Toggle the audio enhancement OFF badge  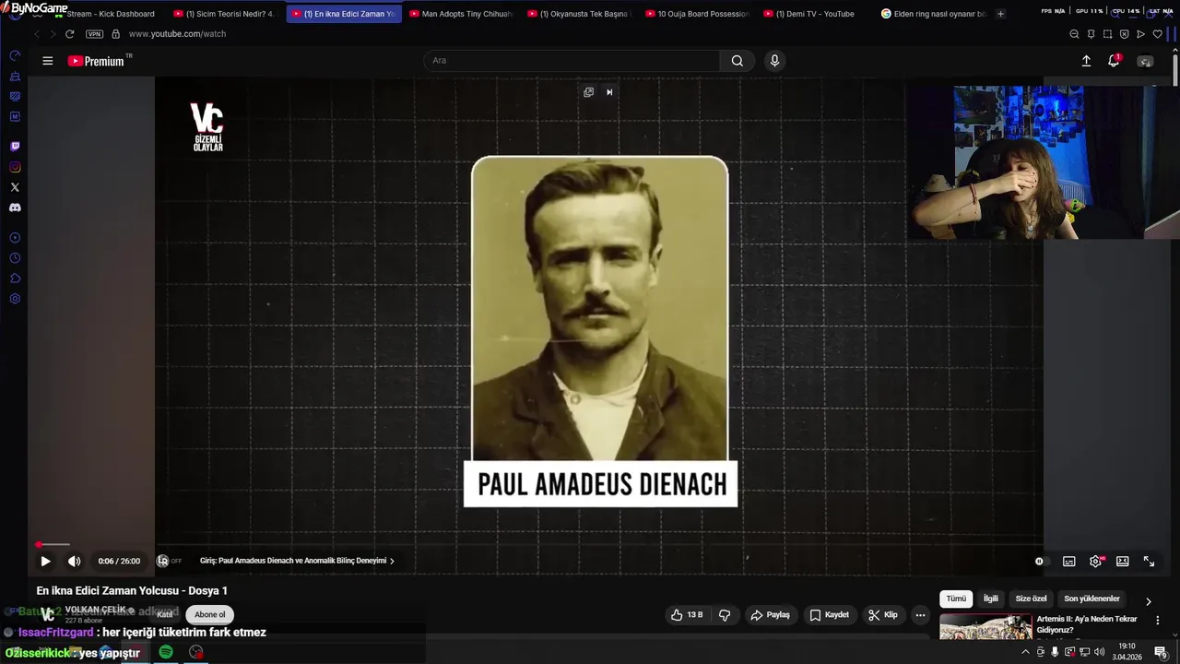[170, 561]
